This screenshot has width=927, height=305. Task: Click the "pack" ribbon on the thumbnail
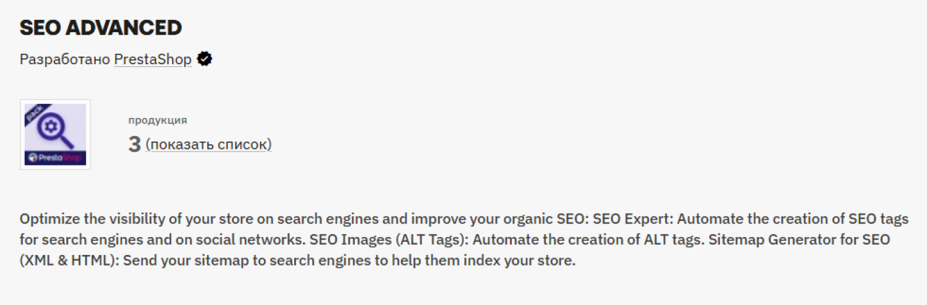pyautogui.click(x=33, y=113)
